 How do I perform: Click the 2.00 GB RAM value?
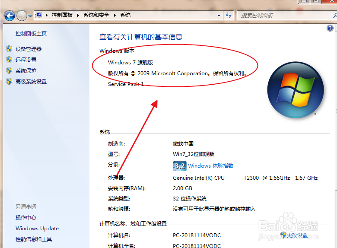coord(182,188)
